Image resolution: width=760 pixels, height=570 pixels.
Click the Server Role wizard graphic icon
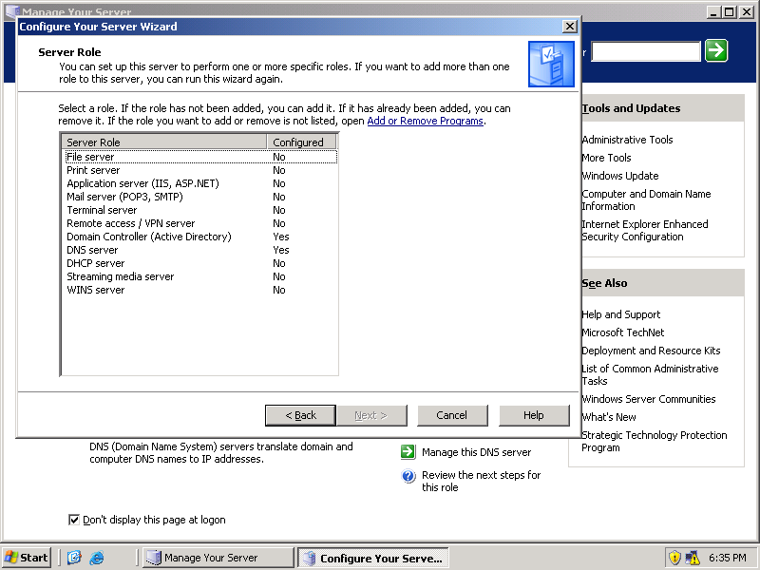tap(551, 64)
